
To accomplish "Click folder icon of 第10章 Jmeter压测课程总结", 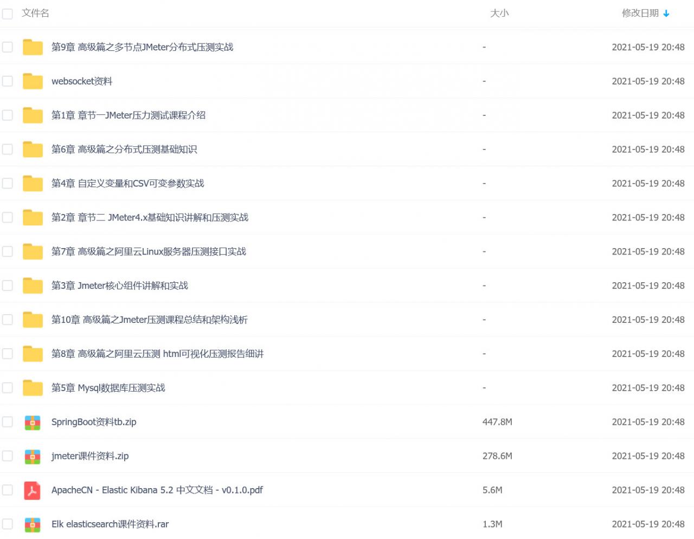I will point(33,320).
